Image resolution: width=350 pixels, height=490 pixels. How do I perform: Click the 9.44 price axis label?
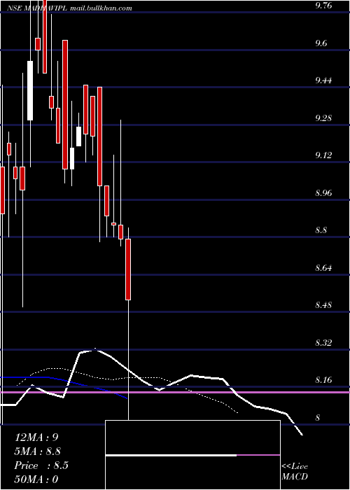point(325,80)
